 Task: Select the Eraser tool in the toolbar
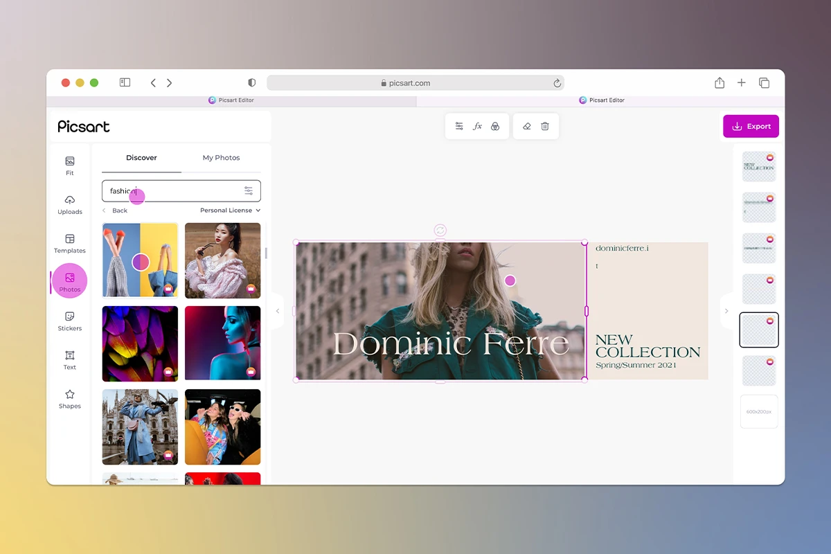[526, 126]
